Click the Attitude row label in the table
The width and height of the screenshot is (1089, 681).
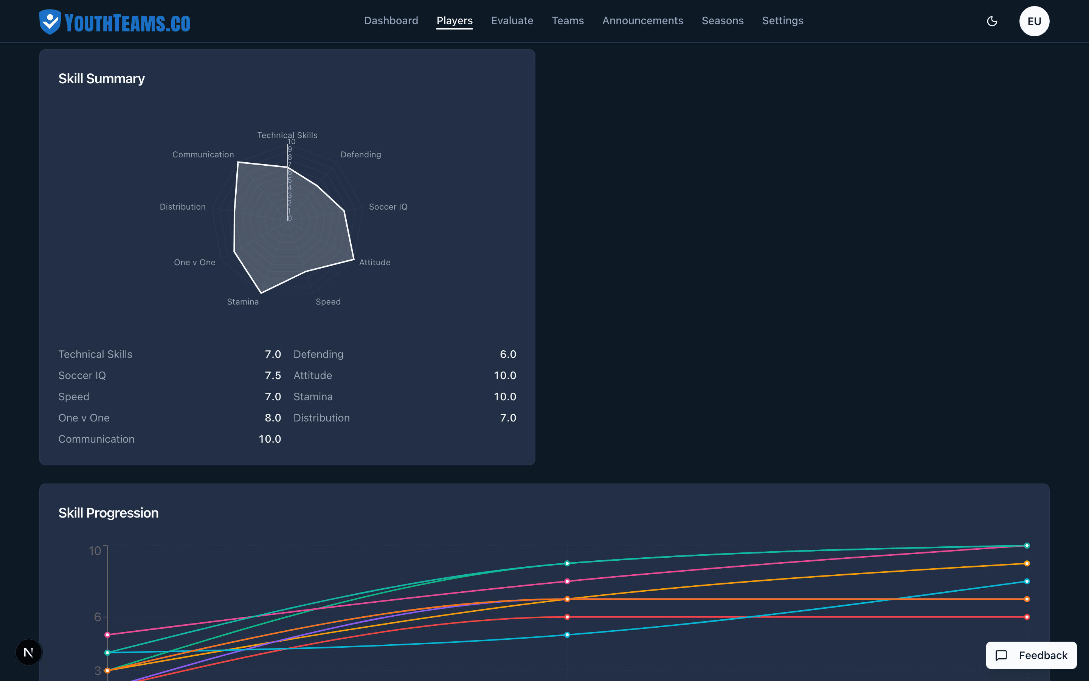pos(313,376)
